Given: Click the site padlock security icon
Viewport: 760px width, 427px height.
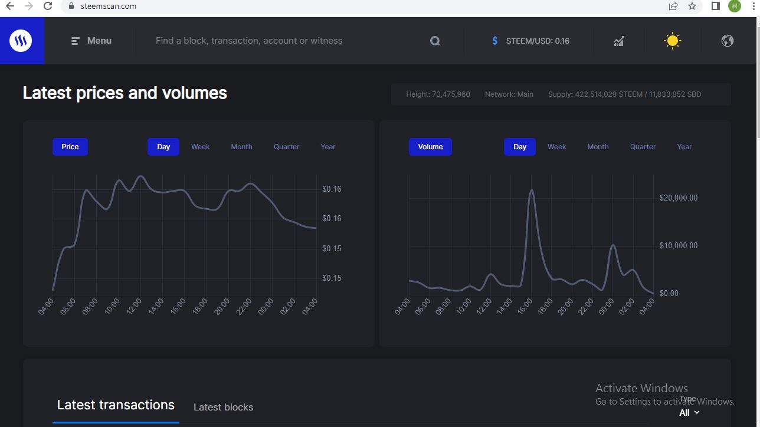Looking at the screenshot, I should [x=71, y=6].
